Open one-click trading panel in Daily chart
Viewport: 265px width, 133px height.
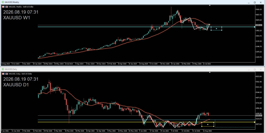pyautogui.click(x=3, y=74)
